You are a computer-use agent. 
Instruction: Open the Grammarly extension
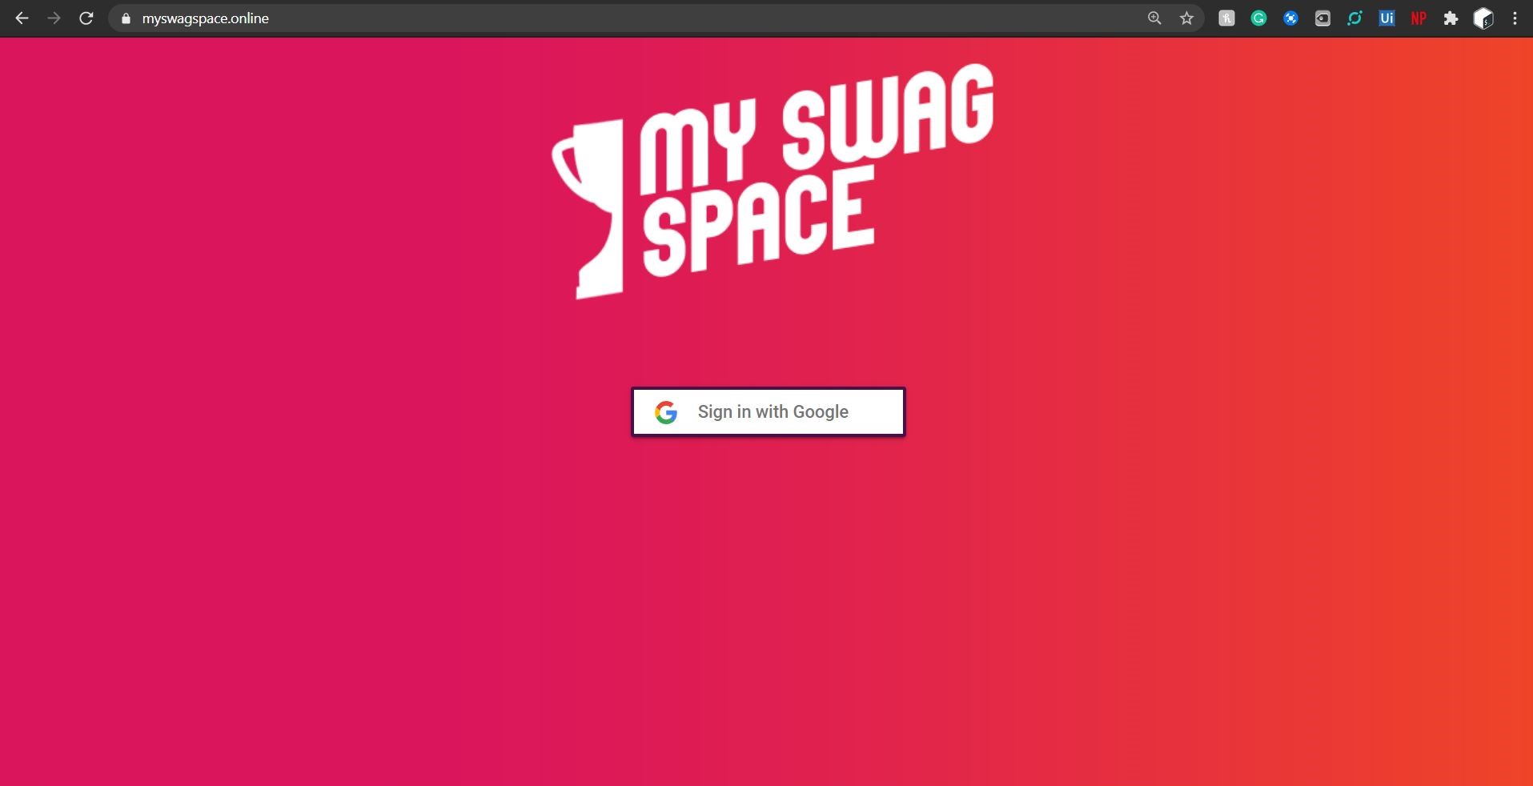[x=1258, y=18]
